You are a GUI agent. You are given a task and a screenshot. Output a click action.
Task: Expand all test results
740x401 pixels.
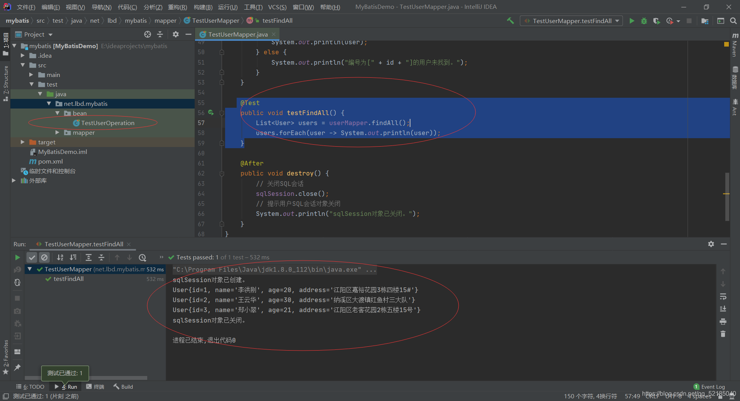pos(89,257)
